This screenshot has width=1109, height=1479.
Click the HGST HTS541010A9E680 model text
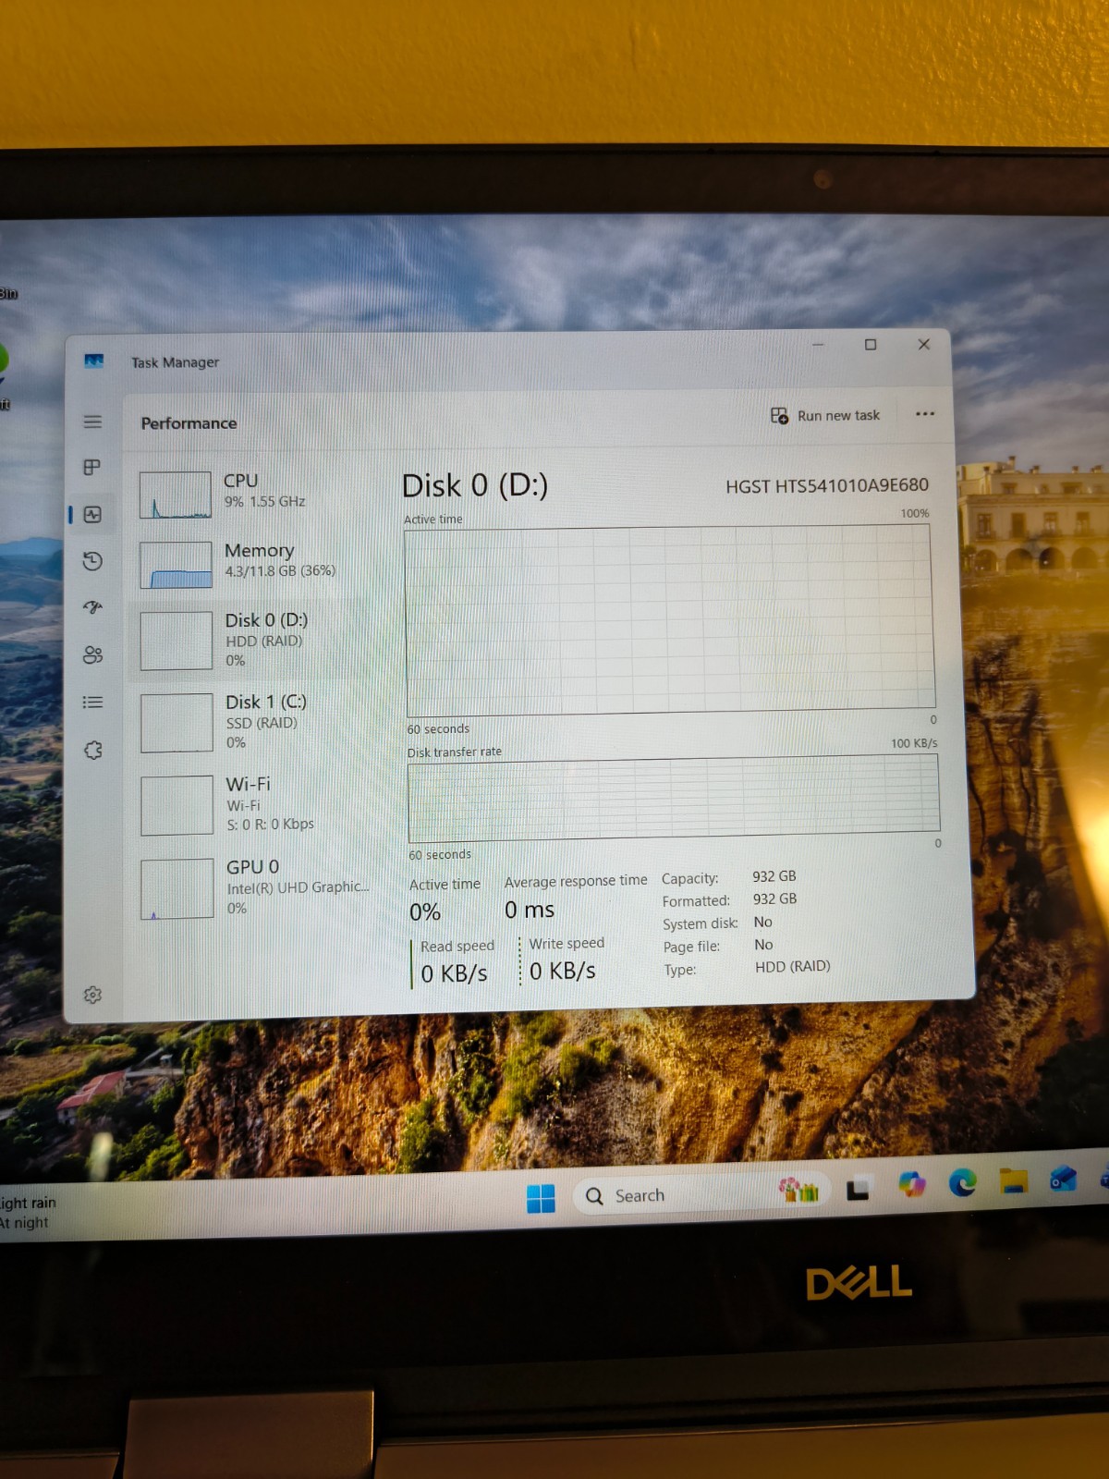pyautogui.click(x=827, y=486)
